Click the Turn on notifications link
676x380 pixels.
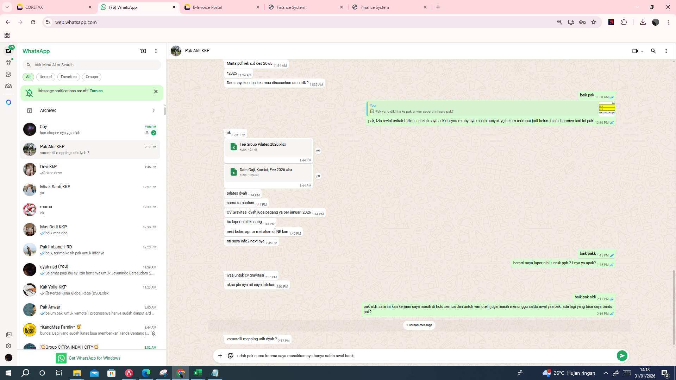click(x=96, y=91)
